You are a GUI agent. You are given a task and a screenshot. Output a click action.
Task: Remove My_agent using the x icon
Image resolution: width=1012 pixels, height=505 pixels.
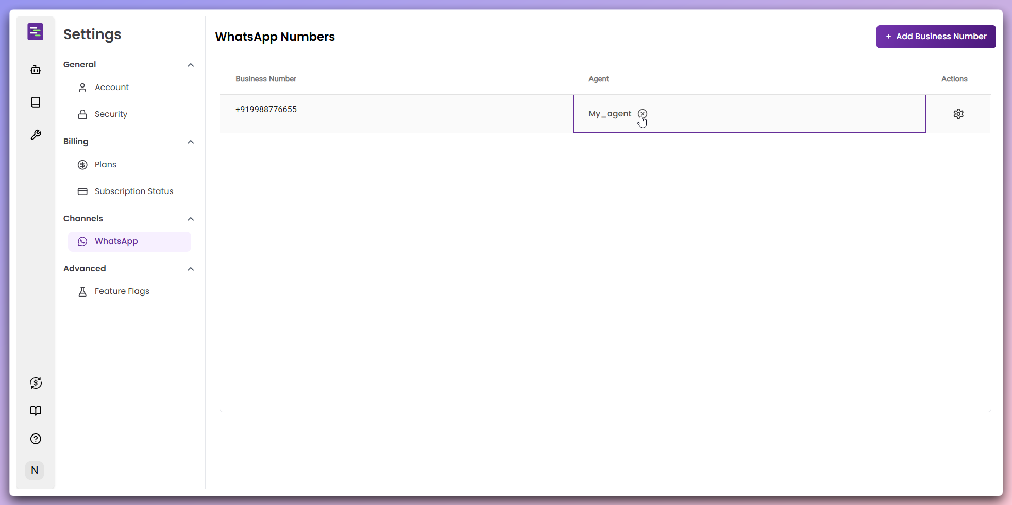[643, 114]
